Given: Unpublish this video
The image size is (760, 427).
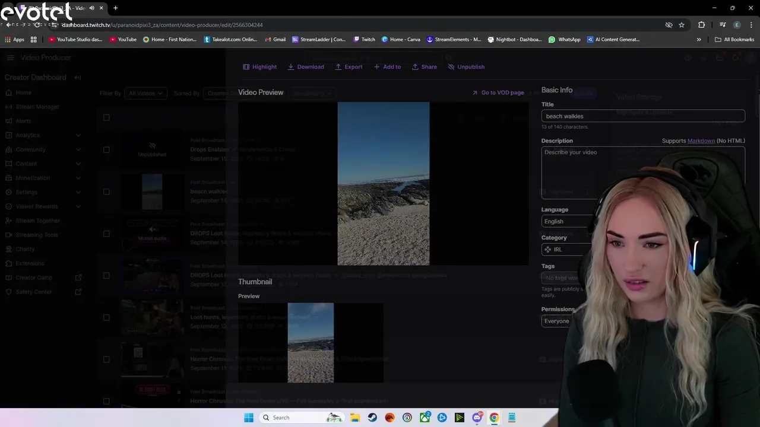Looking at the screenshot, I should [466, 67].
